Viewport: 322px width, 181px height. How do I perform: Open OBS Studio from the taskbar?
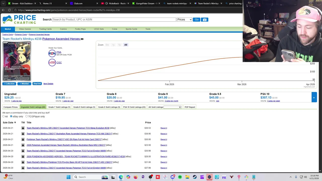point(150,177)
